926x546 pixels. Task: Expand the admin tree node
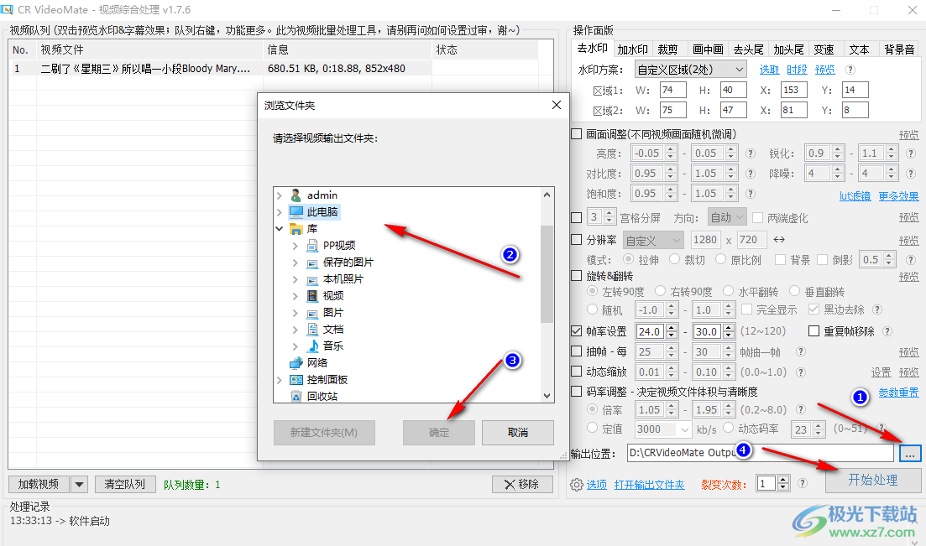[280, 195]
